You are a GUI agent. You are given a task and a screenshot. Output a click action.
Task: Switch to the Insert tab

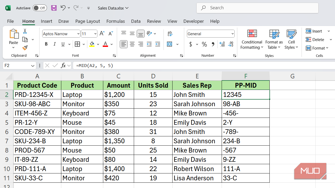click(x=46, y=21)
